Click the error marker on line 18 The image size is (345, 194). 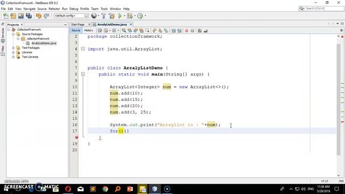click(77, 137)
